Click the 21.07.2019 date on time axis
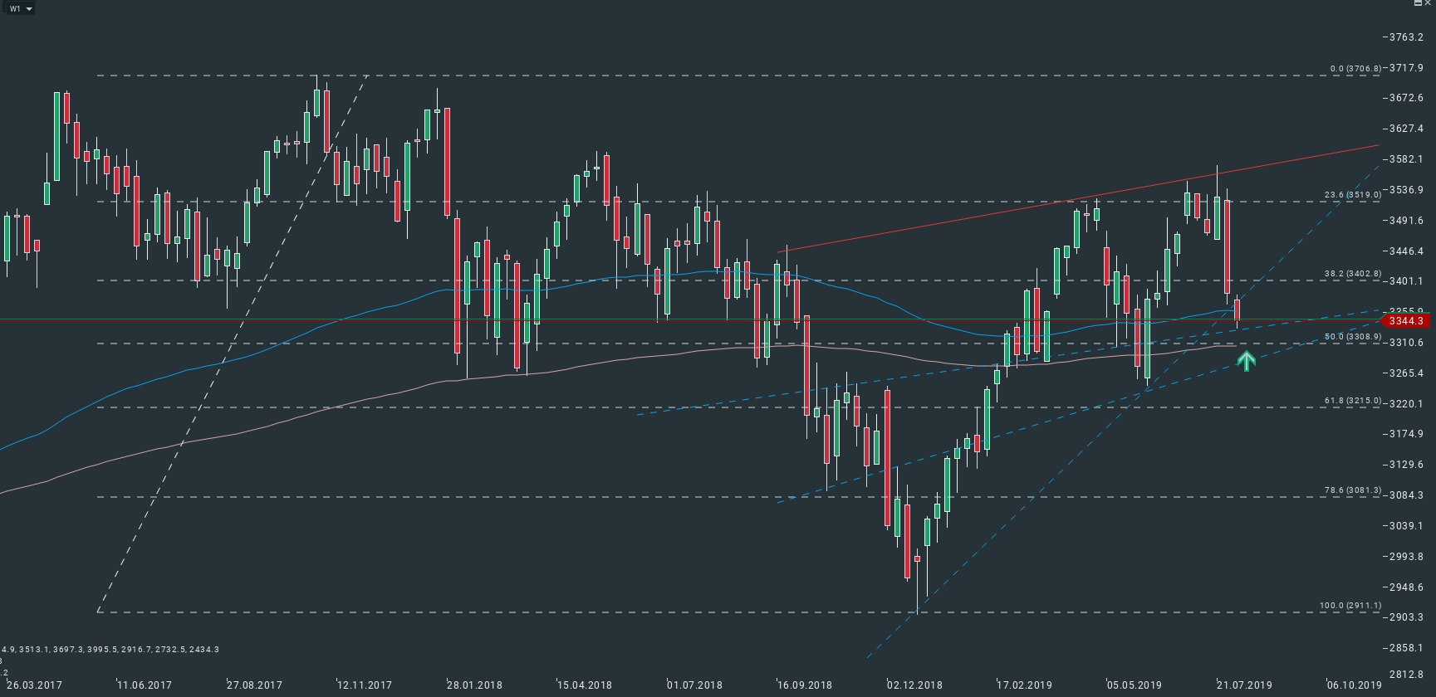The width and height of the screenshot is (1436, 697). tap(1244, 685)
